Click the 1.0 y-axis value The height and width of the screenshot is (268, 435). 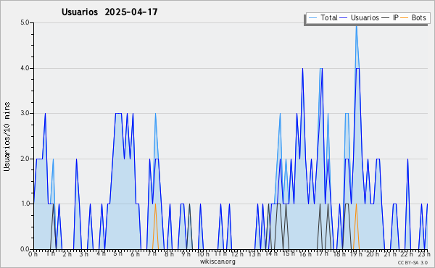25,204
